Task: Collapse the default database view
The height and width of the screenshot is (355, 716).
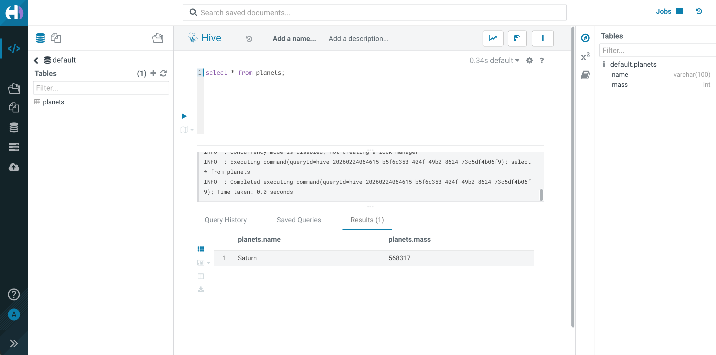Action: pyautogui.click(x=36, y=60)
